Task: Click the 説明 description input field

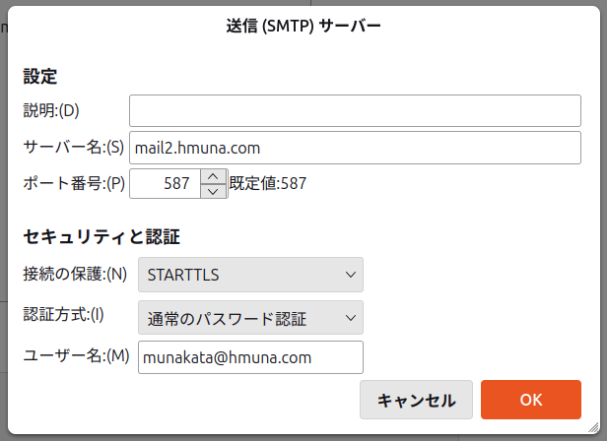Action: pyautogui.click(x=355, y=110)
